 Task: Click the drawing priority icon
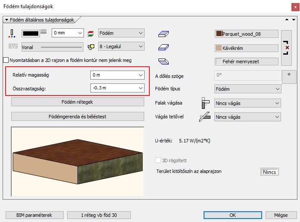tap(91, 47)
